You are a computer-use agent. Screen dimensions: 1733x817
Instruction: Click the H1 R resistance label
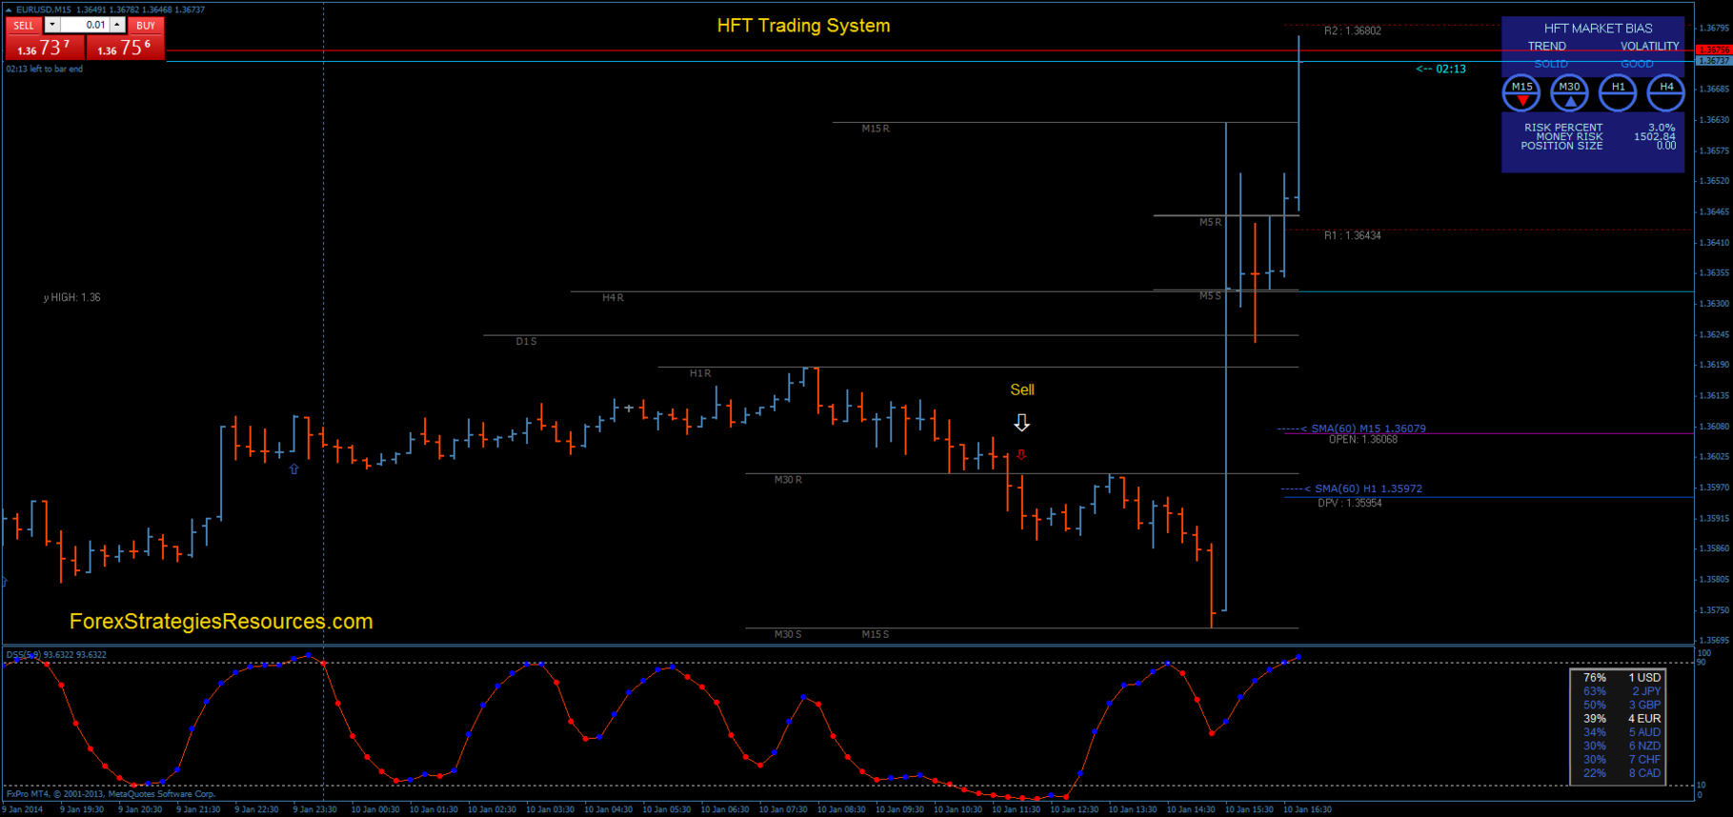(x=700, y=373)
